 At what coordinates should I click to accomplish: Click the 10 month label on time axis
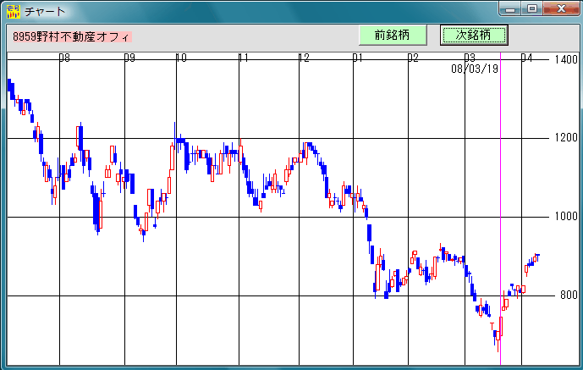(x=181, y=58)
